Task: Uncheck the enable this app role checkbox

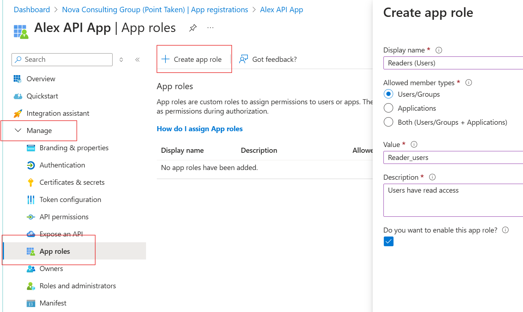Action: pos(388,241)
